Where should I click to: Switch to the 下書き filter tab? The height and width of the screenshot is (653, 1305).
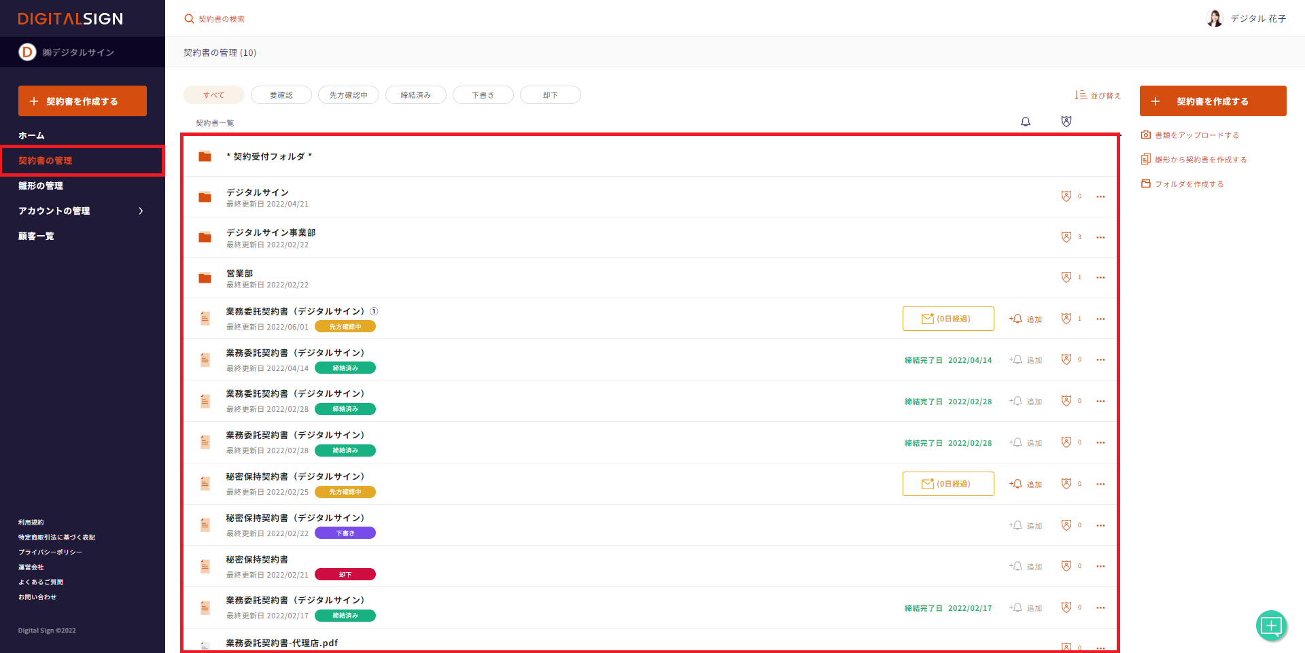coord(483,95)
